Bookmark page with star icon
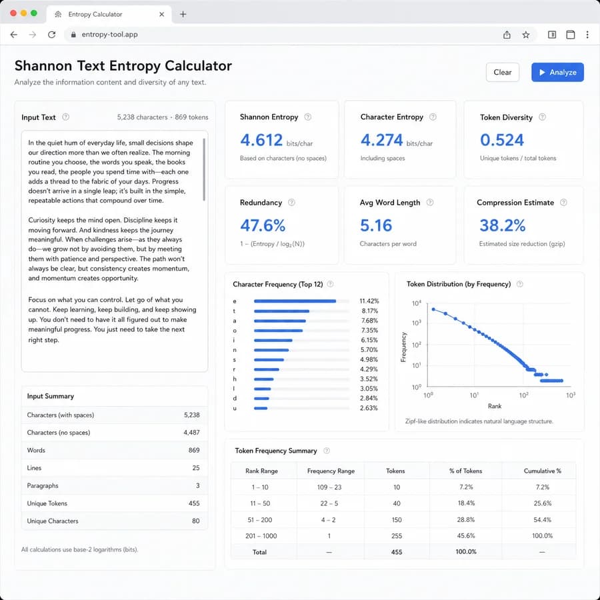The image size is (600, 600). click(526, 35)
